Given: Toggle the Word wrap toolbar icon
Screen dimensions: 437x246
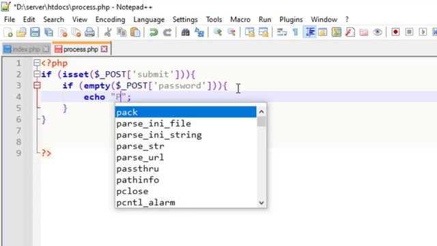Looking at the screenshot, I should (281, 32).
